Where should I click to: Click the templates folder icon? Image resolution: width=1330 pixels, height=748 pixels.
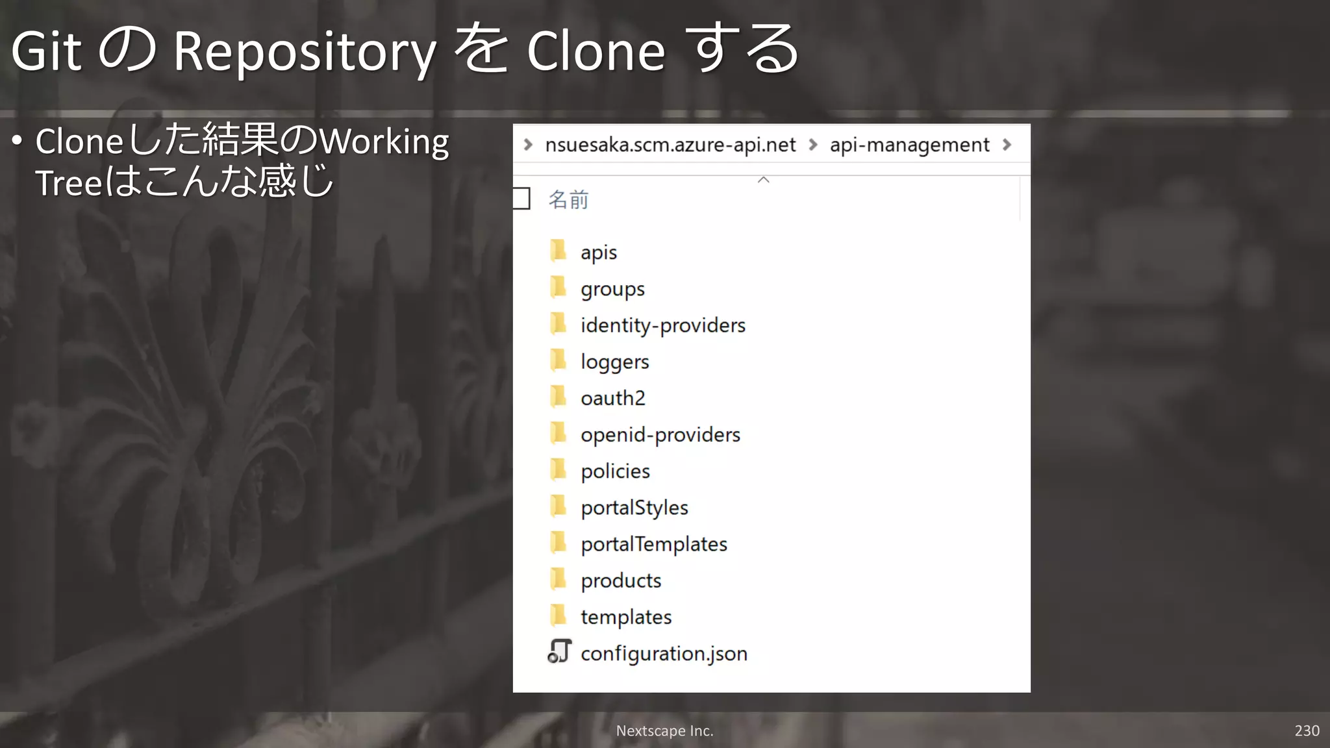(558, 614)
